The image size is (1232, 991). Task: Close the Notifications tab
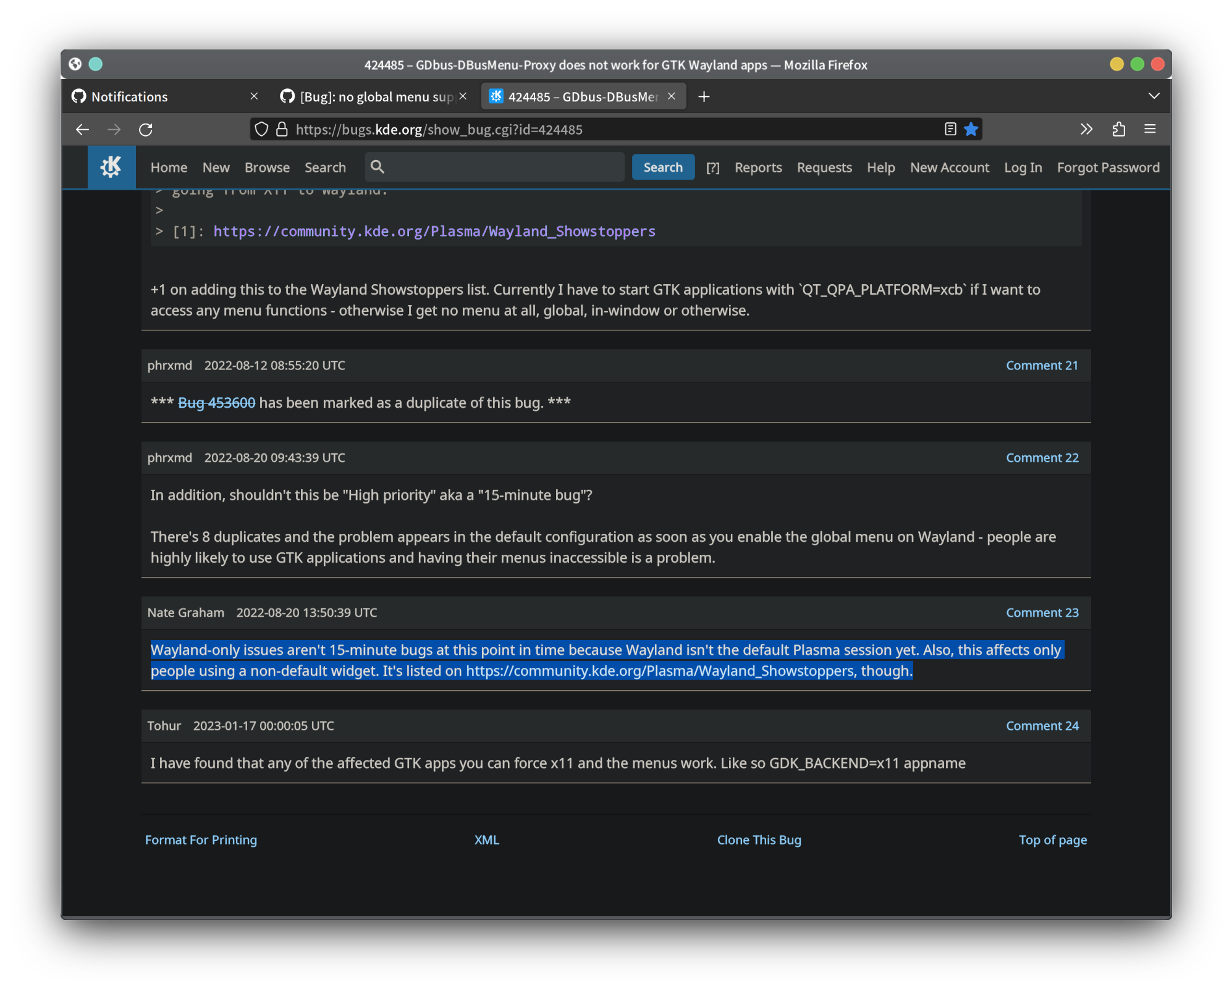[255, 96]
